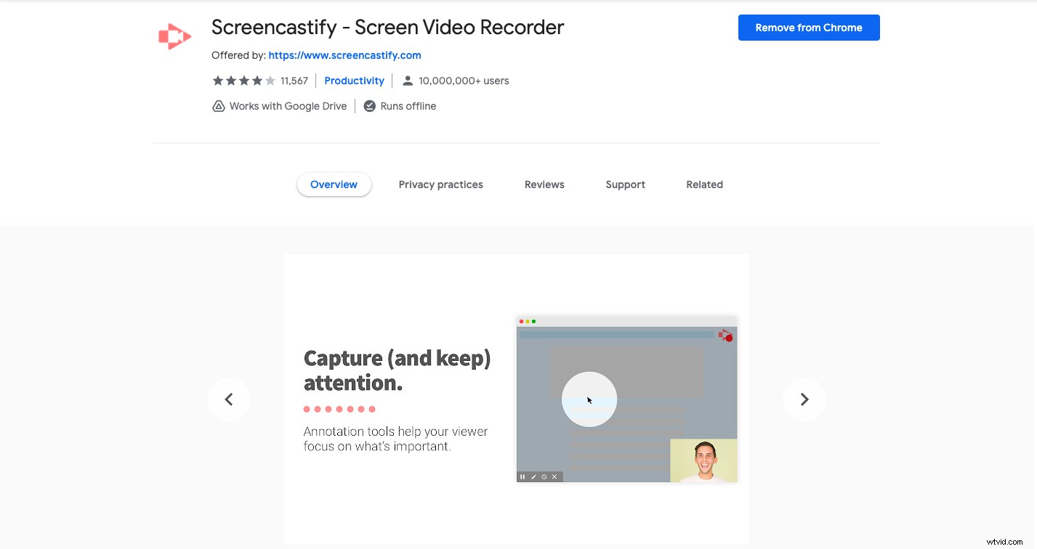Click the pause icon on the recording toolbar
Image resolution: width=1037 pixels, height=549 pixels.
pyautogui.click(x=522, y=476)
